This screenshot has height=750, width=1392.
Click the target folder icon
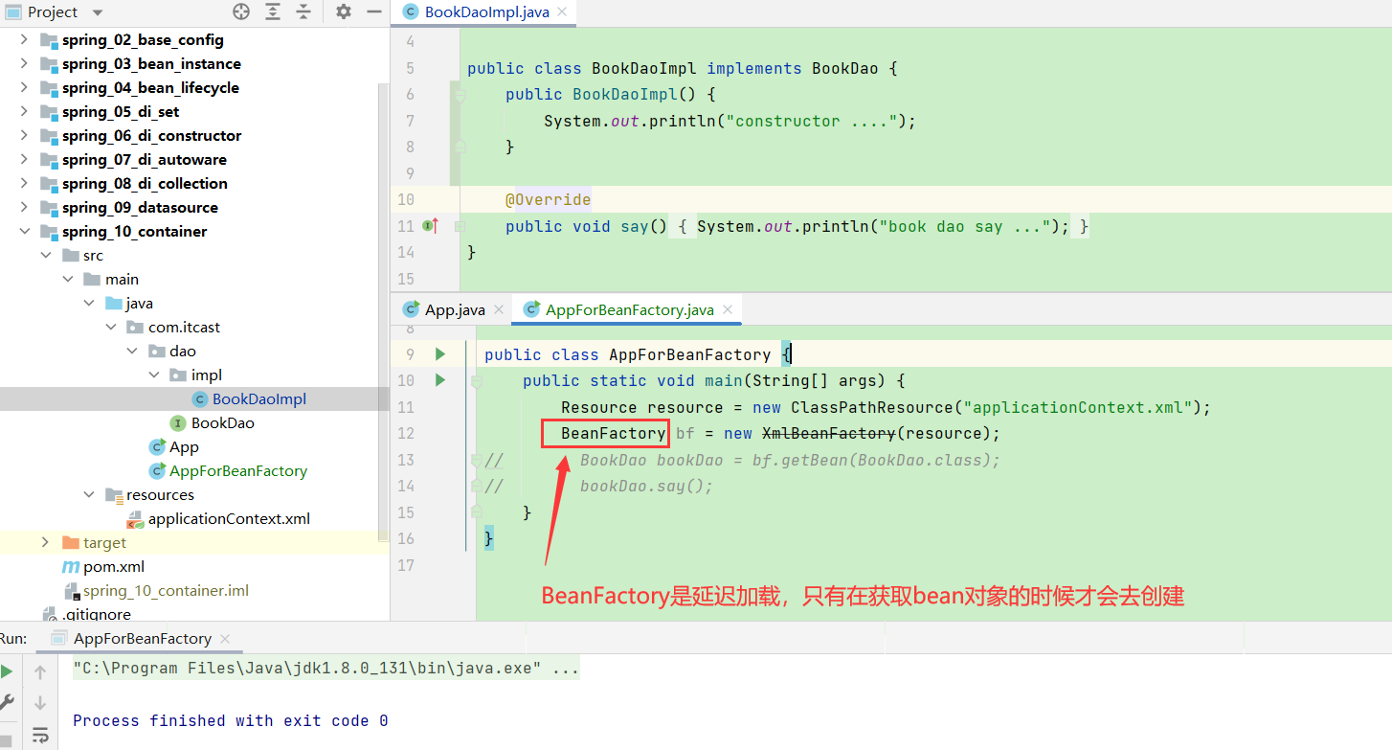[70, 542]
